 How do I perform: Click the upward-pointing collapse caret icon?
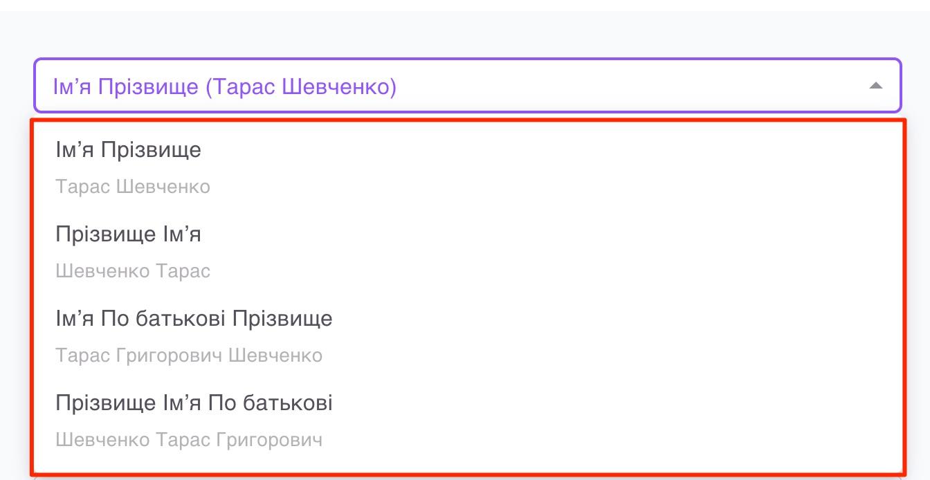[x=876, y=86]
